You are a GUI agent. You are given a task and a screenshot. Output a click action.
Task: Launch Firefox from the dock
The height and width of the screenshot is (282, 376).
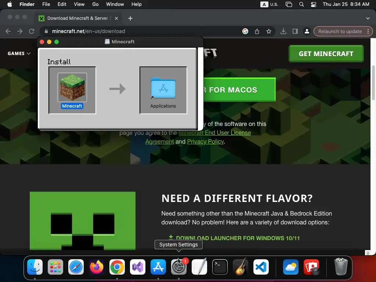pos(97,267)
